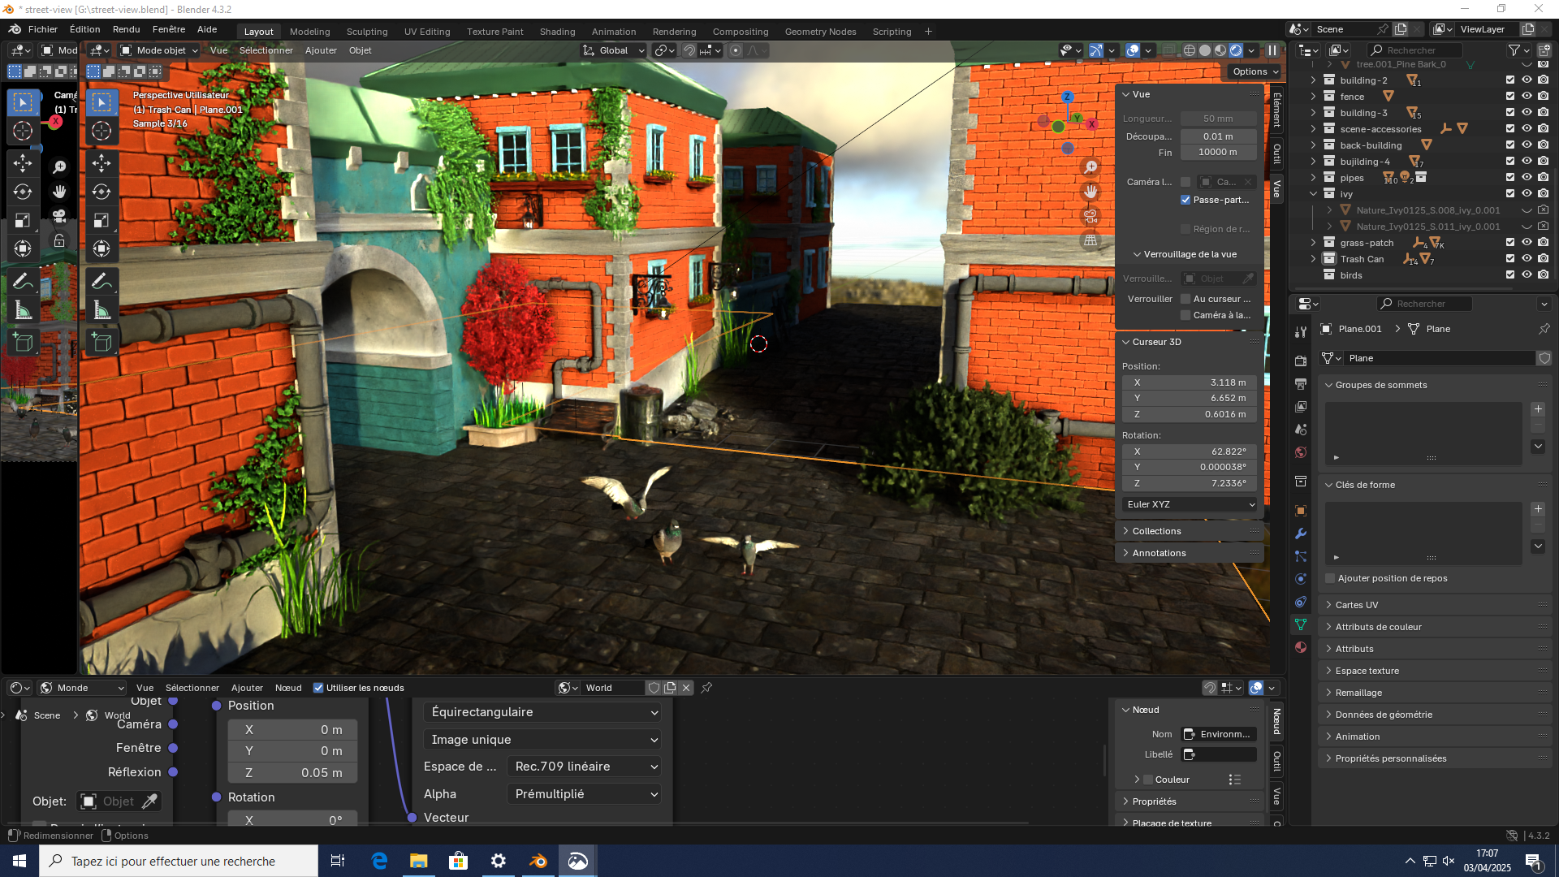
Task: Click the pan view hand gizmo
Action: (1090, 192)
